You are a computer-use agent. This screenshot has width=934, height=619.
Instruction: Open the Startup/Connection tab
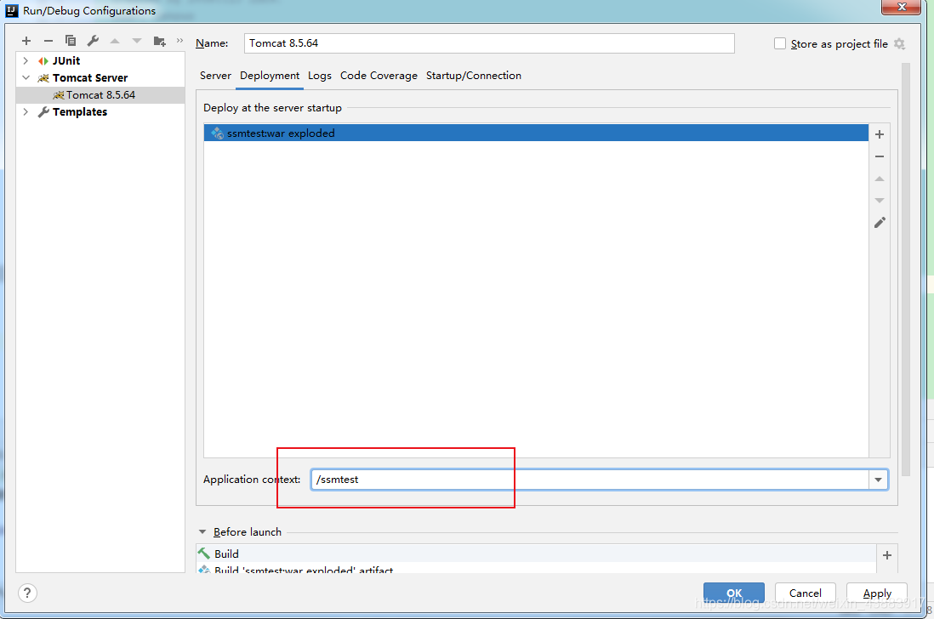(x=474, y=76)
